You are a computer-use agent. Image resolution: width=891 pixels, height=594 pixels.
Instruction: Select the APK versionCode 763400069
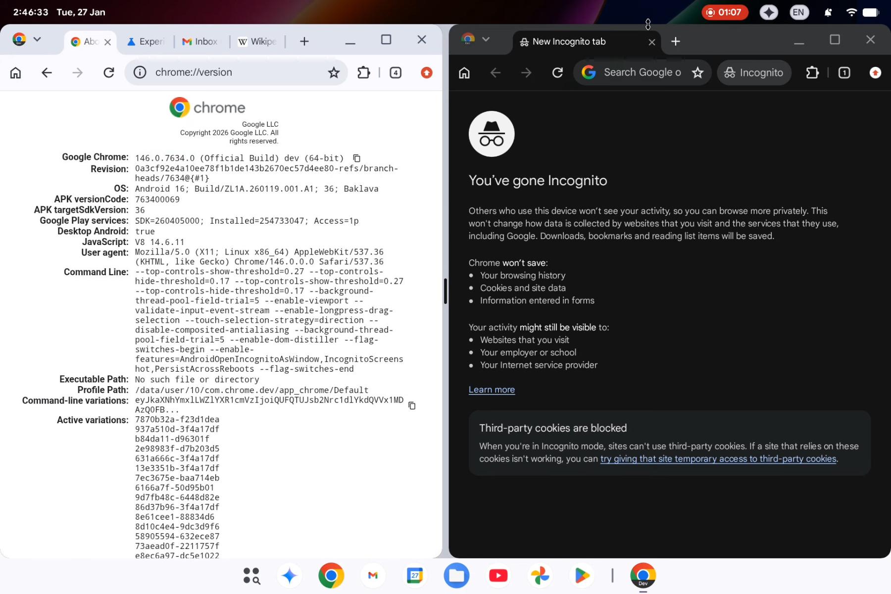click(x=157, y=199)
